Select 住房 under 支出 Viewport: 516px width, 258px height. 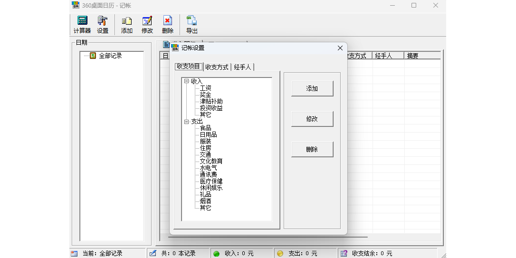pos(206,148)
